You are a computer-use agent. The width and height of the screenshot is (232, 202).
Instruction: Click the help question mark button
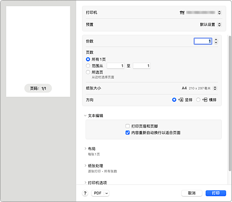[85, 193]
